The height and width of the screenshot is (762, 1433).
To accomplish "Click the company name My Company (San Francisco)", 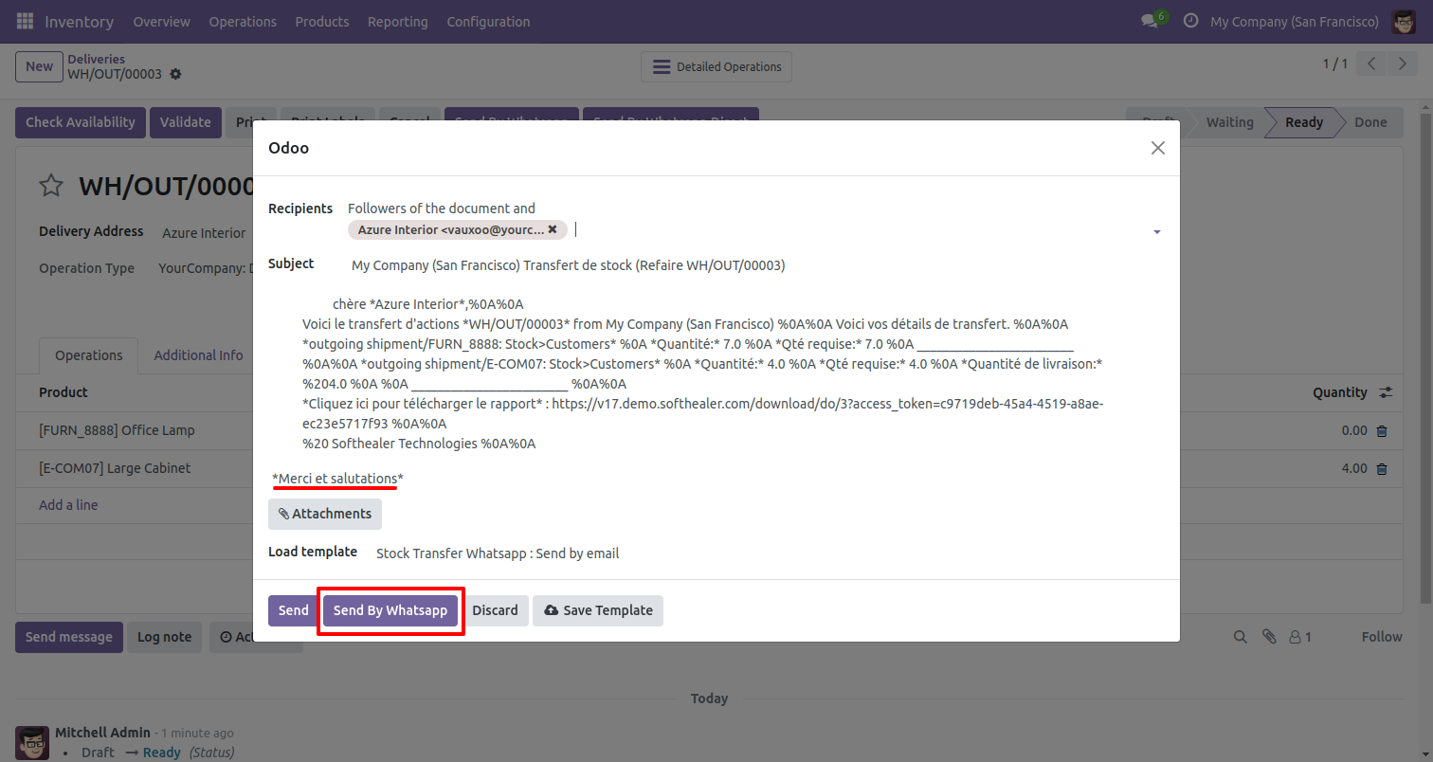I will [1295, 21].
